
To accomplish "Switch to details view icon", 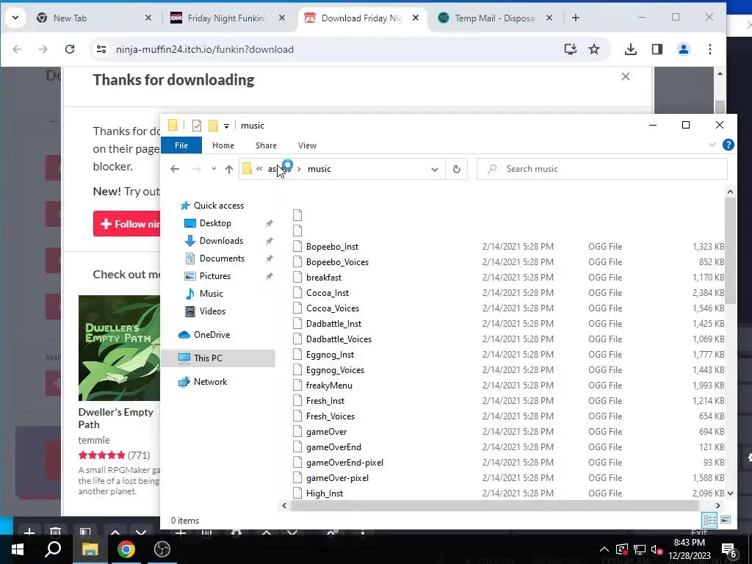I will (710, 520).
